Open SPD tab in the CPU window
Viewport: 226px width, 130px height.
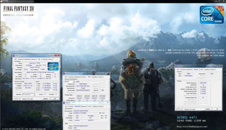point(39,59)
